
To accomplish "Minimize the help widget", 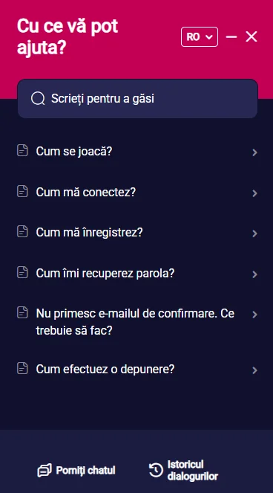I will tap(231, 36).
